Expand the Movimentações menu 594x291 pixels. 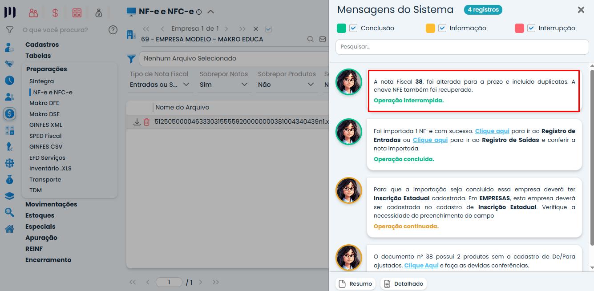(51, 204)
